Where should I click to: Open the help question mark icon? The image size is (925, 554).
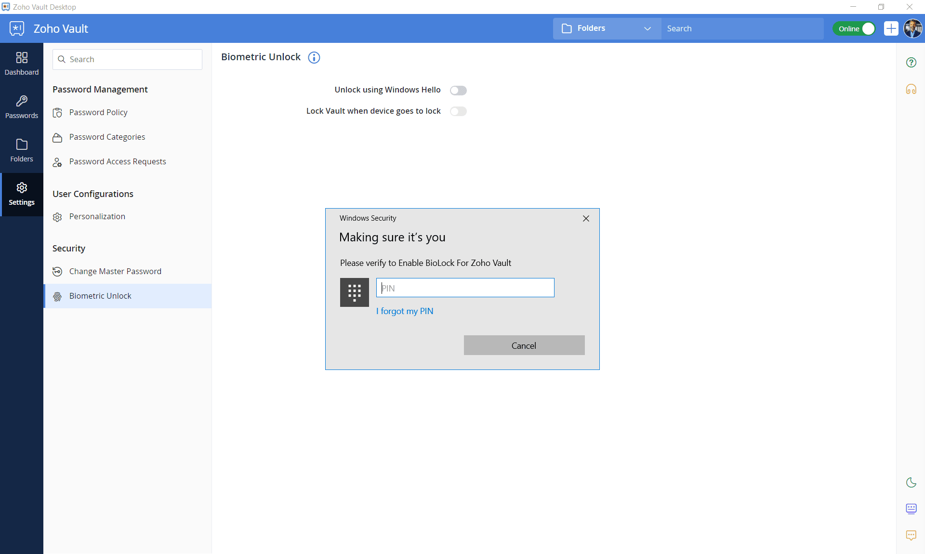coord(911,62)
